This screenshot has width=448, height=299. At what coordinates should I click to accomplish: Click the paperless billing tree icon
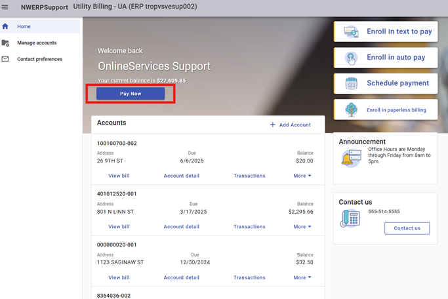pos(351,110)
